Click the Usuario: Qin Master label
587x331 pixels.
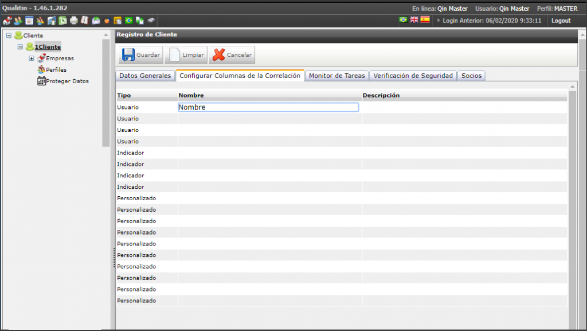point(502,9)
